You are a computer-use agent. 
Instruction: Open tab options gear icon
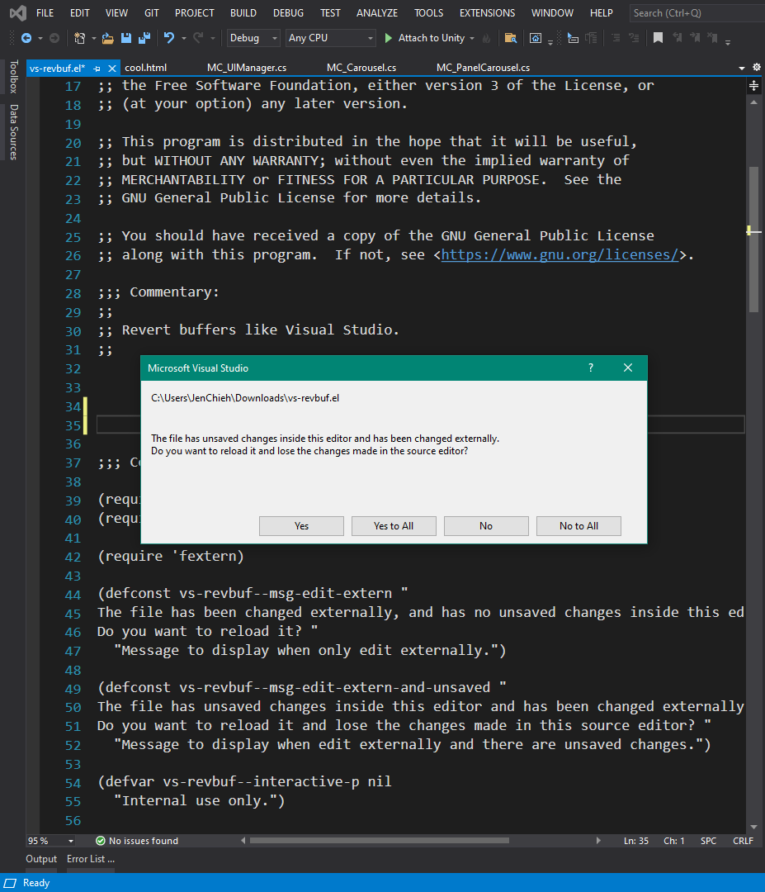point(757,67)
